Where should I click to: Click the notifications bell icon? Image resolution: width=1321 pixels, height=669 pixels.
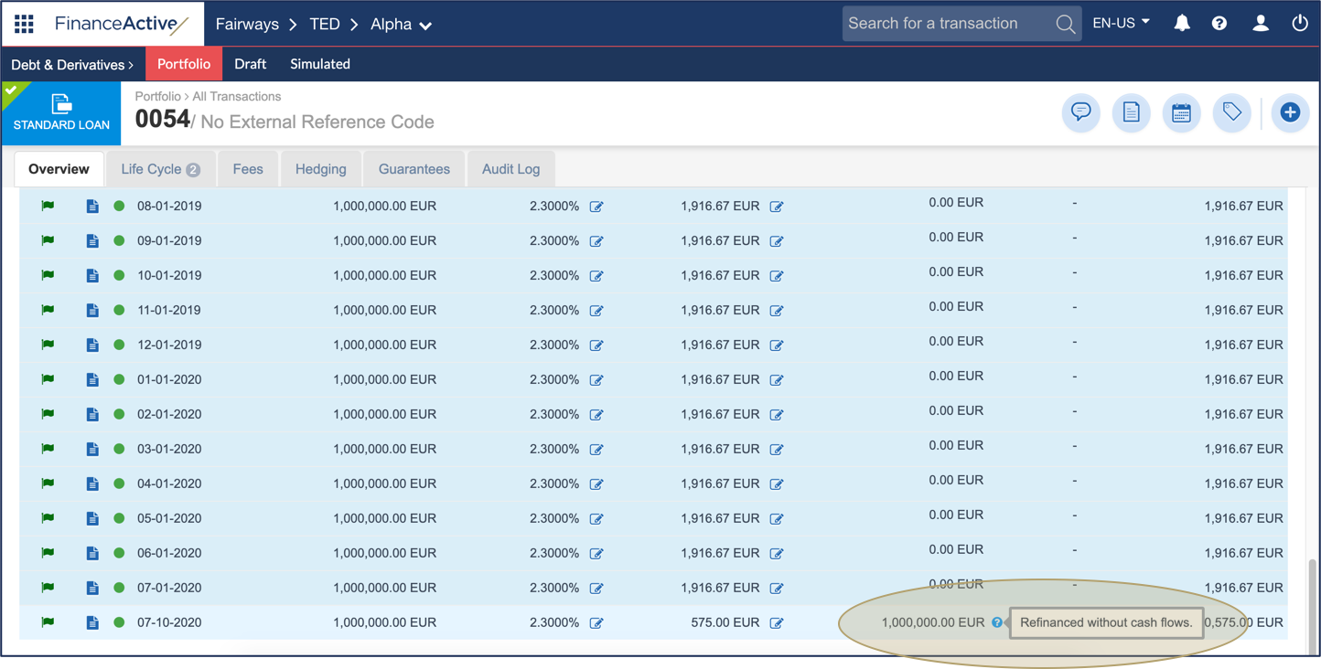(1182, 23)
